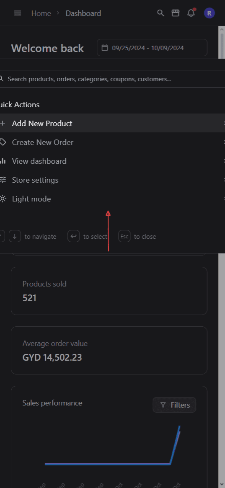
Task: Click the page vertical scrollbar
Action: (x=222, y=249)
